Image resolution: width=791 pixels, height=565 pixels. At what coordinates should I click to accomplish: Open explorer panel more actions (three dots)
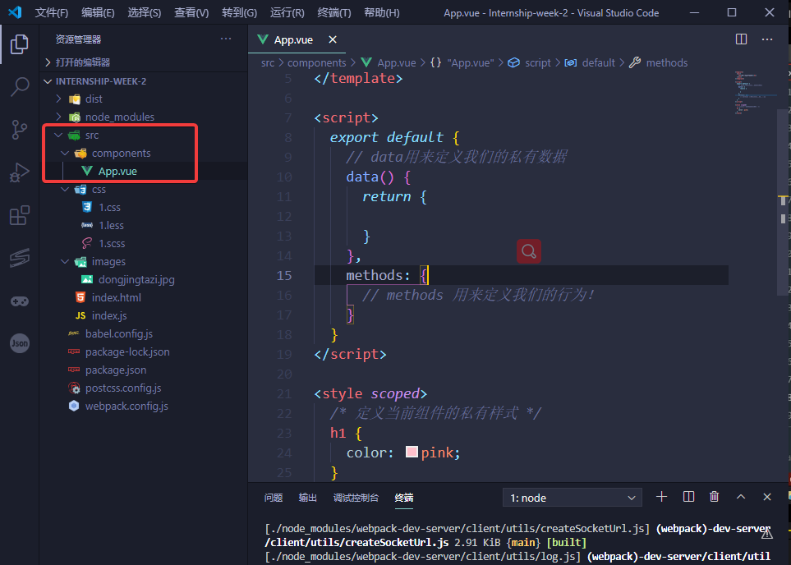226,39
